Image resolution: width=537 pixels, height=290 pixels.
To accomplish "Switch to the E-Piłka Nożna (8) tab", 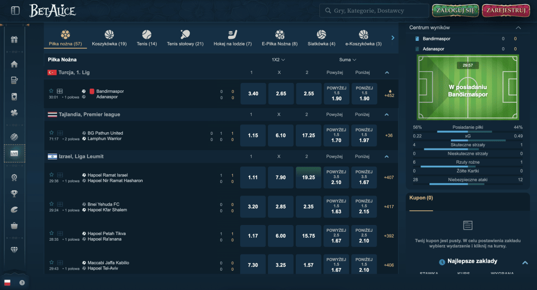I will pyautogui.click(x=280, y=38).
